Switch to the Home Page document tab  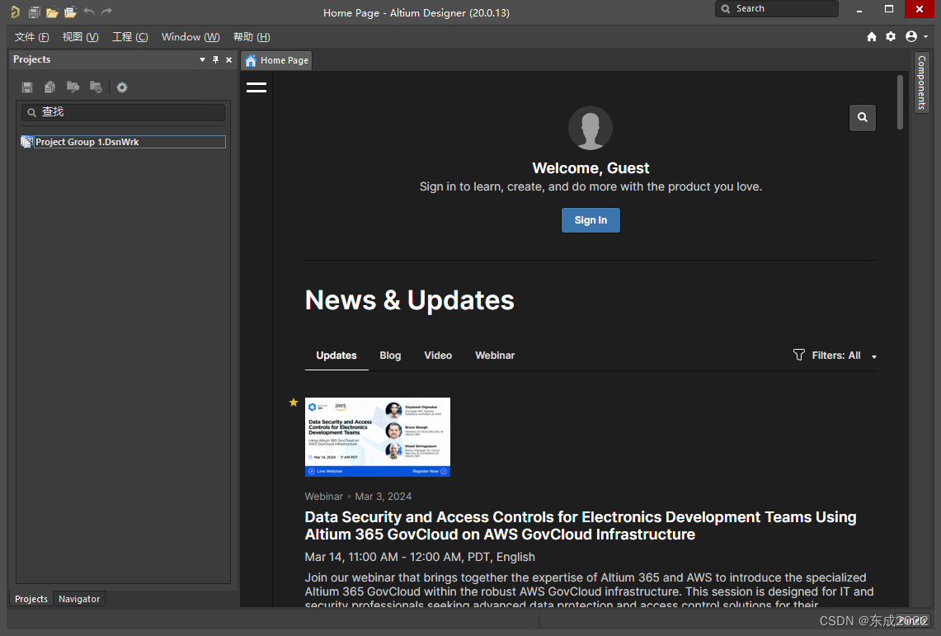[276, 60]
